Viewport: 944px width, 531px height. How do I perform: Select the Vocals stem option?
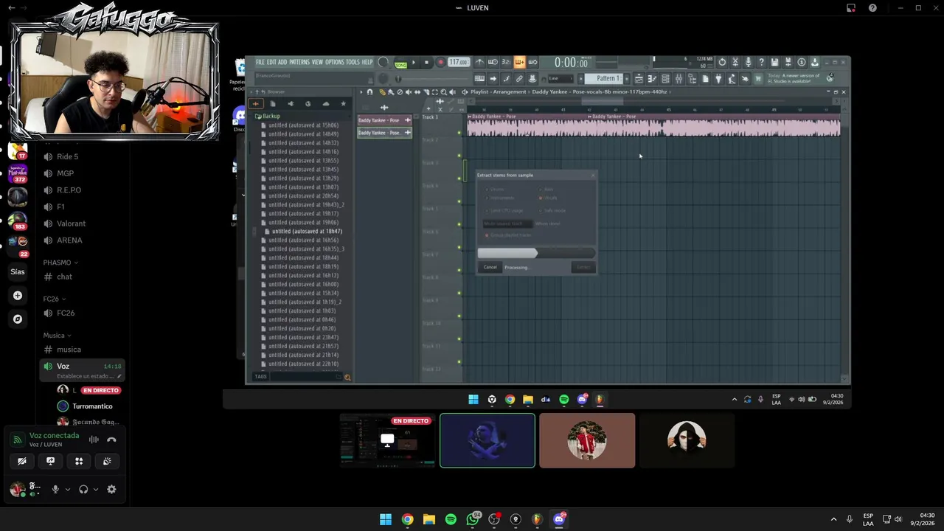coord(548,198)
